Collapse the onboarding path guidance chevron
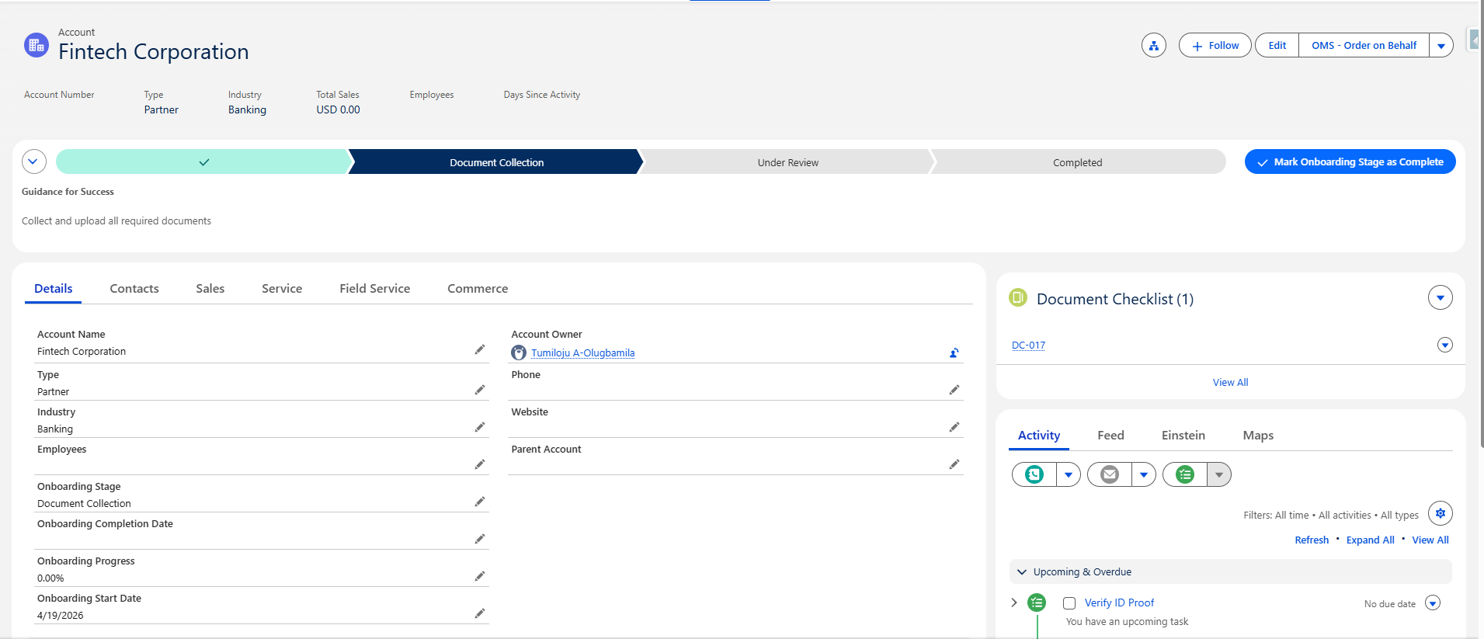 pyautogui.click(x=34, y=161)
